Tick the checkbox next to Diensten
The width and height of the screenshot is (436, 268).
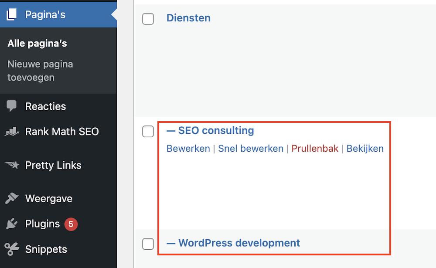[x=148, y=19]
